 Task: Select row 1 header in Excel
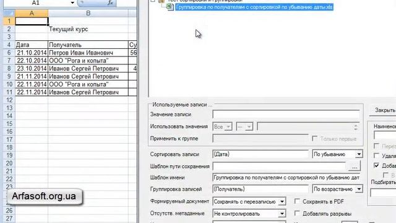pyautogui.click(x=9, y=21)
